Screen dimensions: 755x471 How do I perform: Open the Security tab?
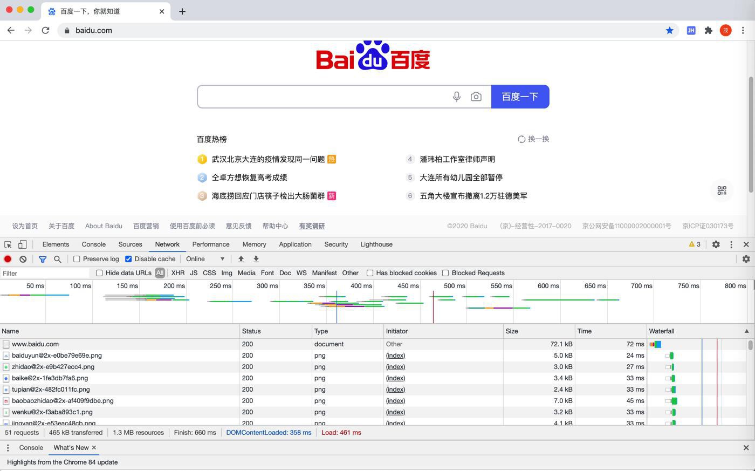[x=336, y=244]
